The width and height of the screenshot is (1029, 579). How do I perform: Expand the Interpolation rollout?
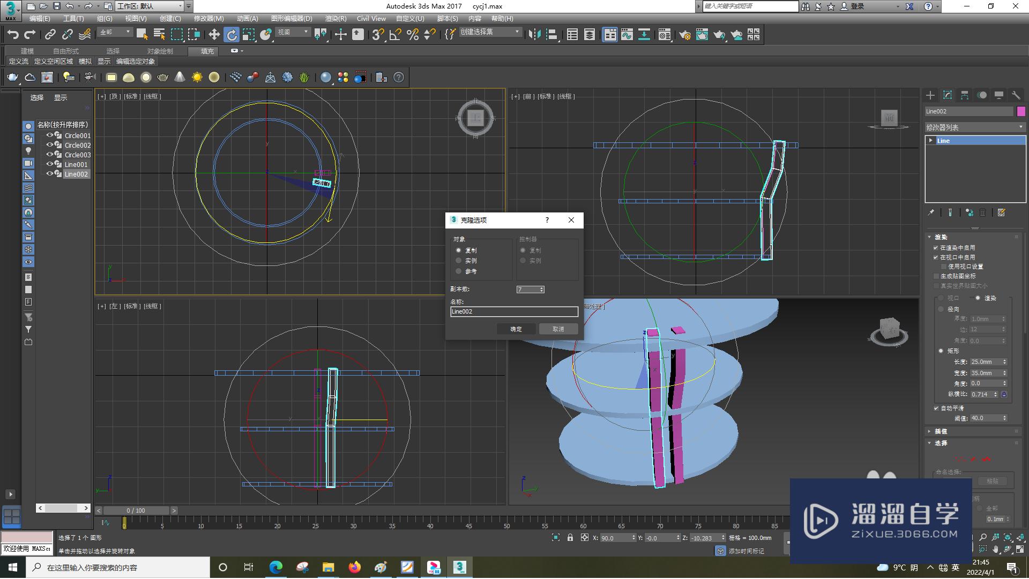(x=941, y=431)
